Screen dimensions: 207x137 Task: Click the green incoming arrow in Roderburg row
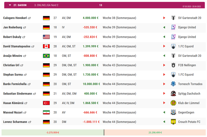pyautogui.click(x=164, y=27)
